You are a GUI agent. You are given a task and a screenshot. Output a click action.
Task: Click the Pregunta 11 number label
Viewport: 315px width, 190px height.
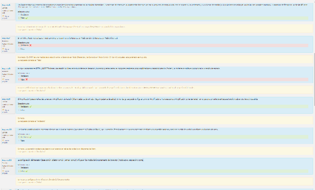[7, 160]
